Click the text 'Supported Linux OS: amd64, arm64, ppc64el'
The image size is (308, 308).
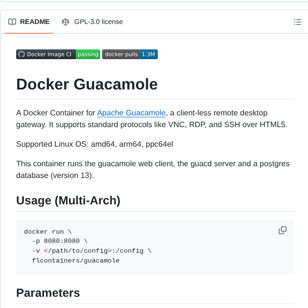click(x=94, y=144)
